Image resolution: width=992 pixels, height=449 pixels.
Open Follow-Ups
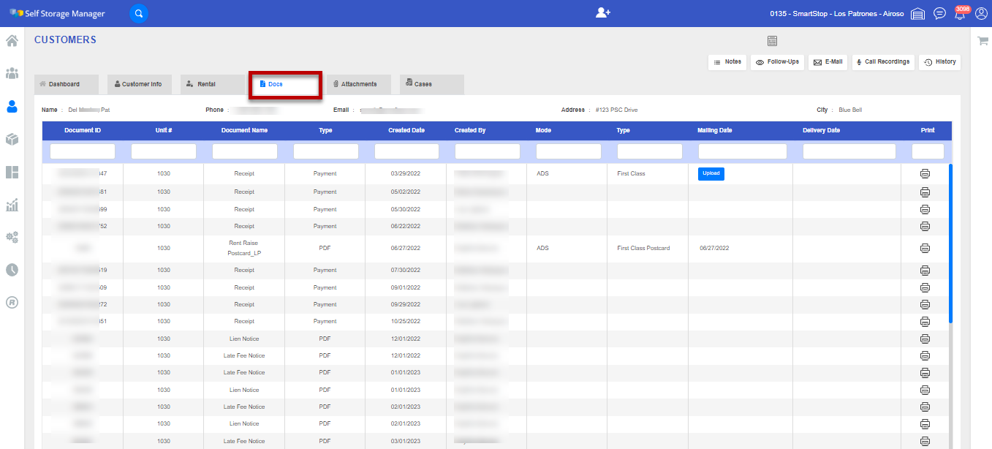777,62
